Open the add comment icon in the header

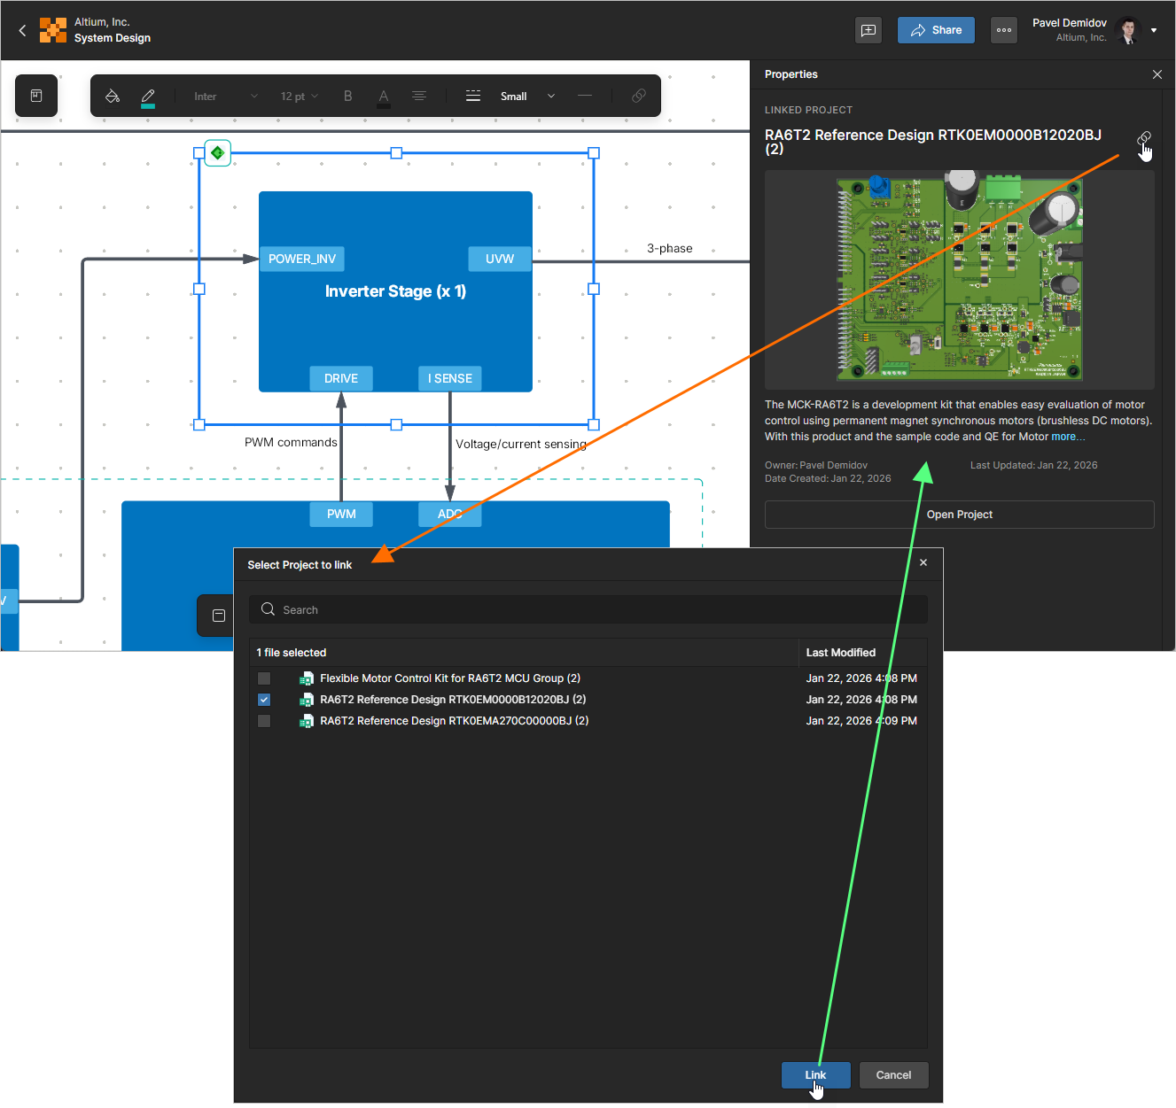coord(868,30)
